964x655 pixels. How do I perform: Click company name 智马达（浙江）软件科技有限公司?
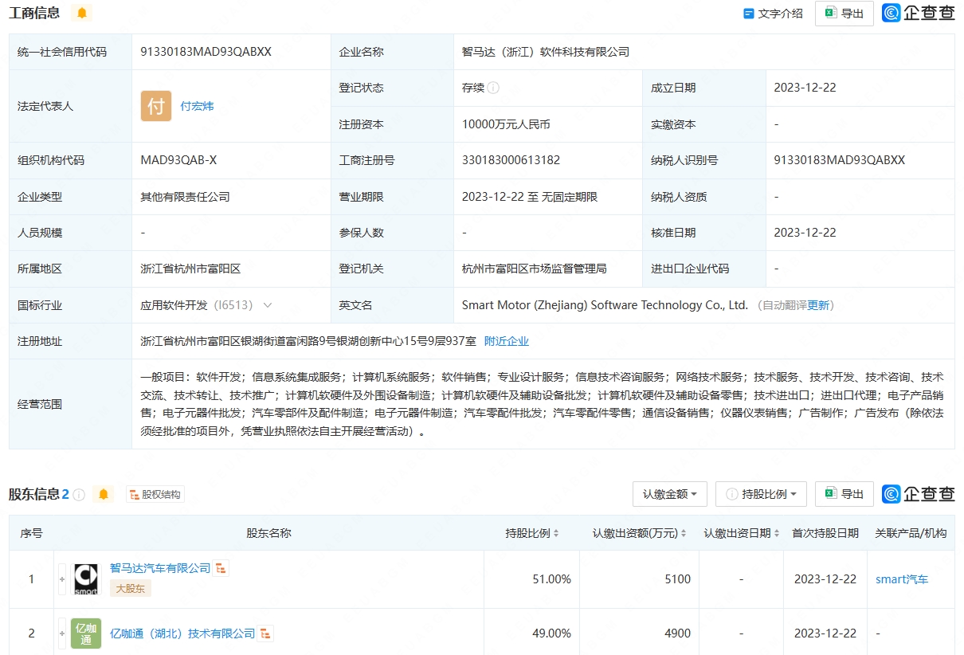546,52
